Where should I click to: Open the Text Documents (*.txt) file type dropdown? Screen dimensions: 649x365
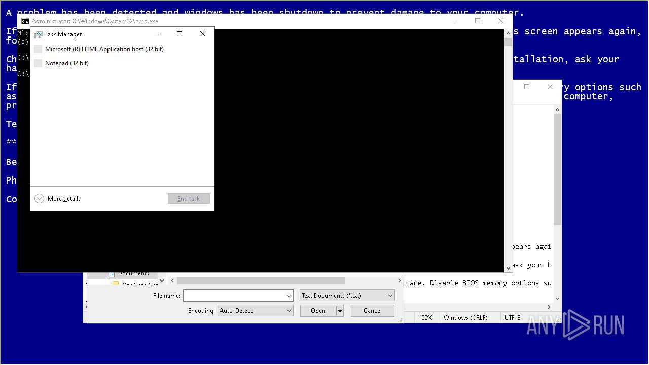tap(347, 296)
